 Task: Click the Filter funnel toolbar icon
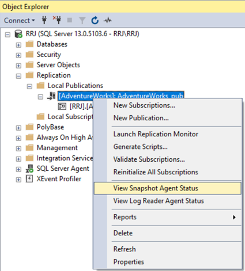tap(82, 20)
